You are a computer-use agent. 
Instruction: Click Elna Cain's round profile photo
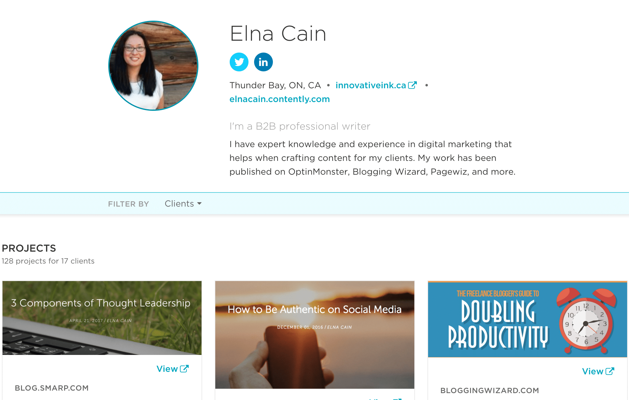point(153,66)
